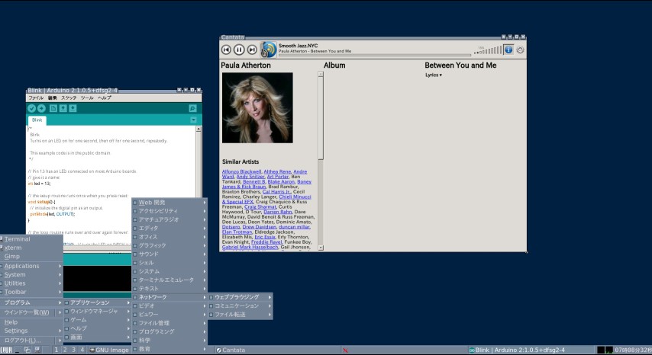
Task: Open the Arduino Serial Monitor magnifier icon
Action: click(x=192, y=108)
